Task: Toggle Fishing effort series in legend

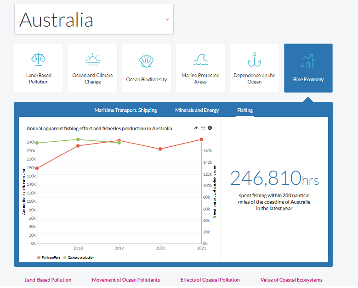Action: [48, 258]
